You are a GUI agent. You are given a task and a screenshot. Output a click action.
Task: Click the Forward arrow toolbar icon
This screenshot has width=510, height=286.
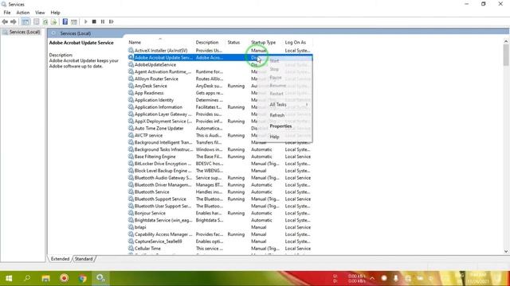(14, 21)
